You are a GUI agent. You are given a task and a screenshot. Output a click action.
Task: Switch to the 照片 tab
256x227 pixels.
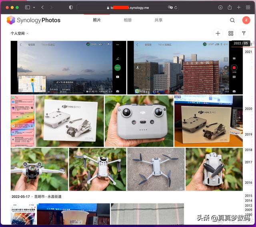(x=97, y=20)
